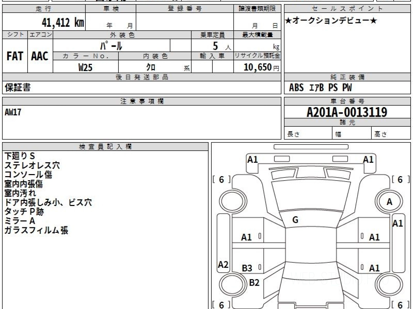Select the 幅 dimension label
This screenshot has width=413, height=309.
point(338,135)
